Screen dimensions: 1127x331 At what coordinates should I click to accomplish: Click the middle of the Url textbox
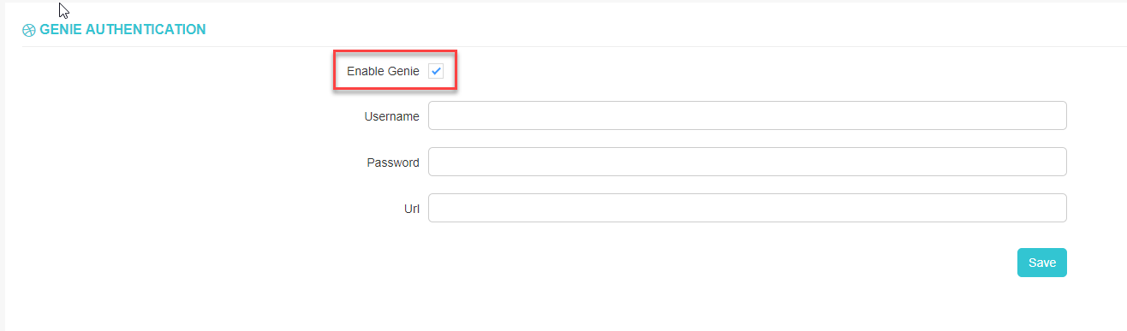click(747, 208)
